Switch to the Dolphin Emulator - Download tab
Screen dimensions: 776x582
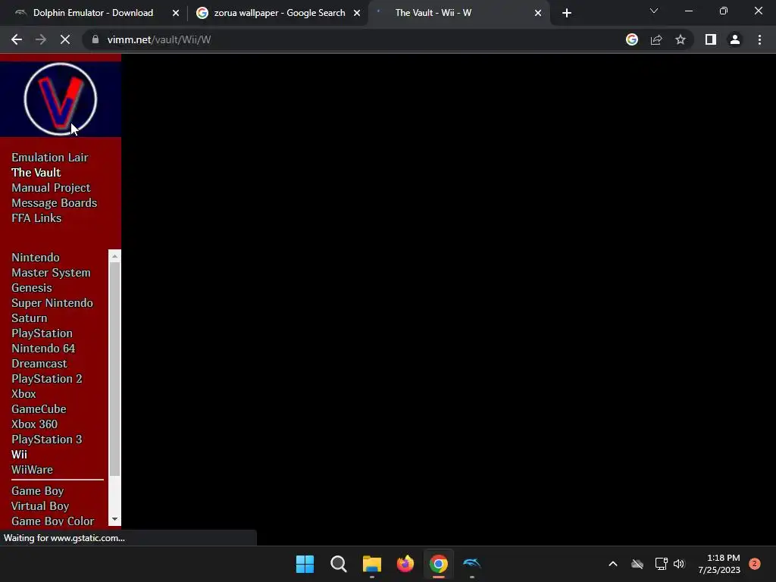[93, 13]
